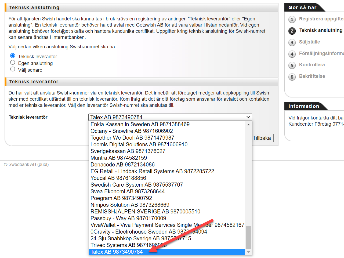Go to step 4 Försäljningsinformation
The image size is (344, 258).
pyautogui.click(x=321, y=53)
